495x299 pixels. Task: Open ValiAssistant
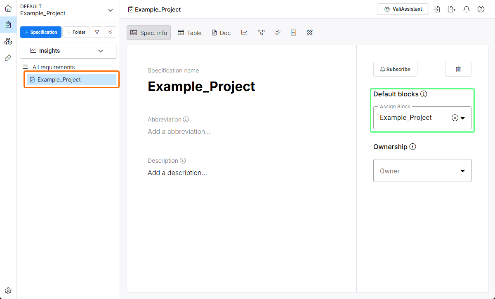[403, 9]
